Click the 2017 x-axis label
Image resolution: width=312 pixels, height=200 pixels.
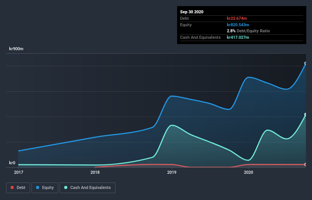19,172
